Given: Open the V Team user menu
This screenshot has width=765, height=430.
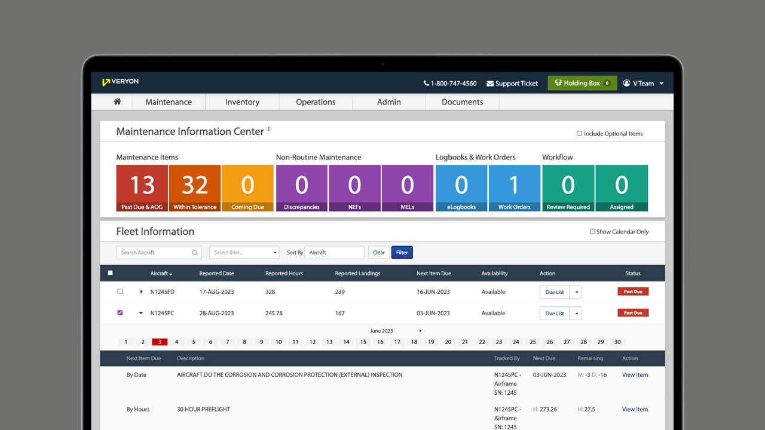Looking at the screenshot, I should click(x=643, y=84).
